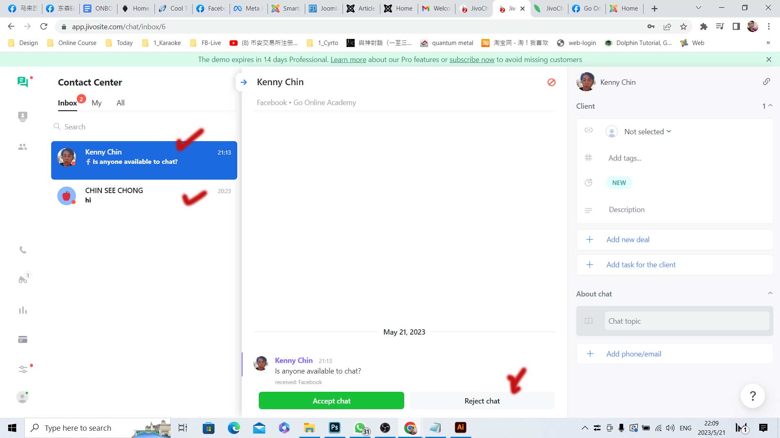Viewport: 780px width, 438px height.
Task: Click Learn more about Pro features
Action: (x=348, y=59)
